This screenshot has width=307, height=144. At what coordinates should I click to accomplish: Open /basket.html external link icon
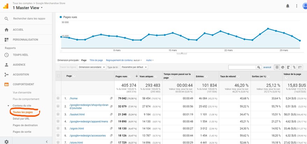coord(111,114)
